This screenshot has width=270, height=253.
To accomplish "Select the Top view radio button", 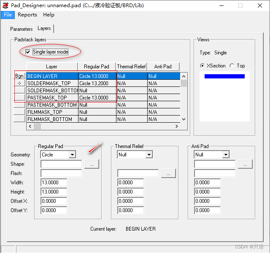I will (232, 66).
